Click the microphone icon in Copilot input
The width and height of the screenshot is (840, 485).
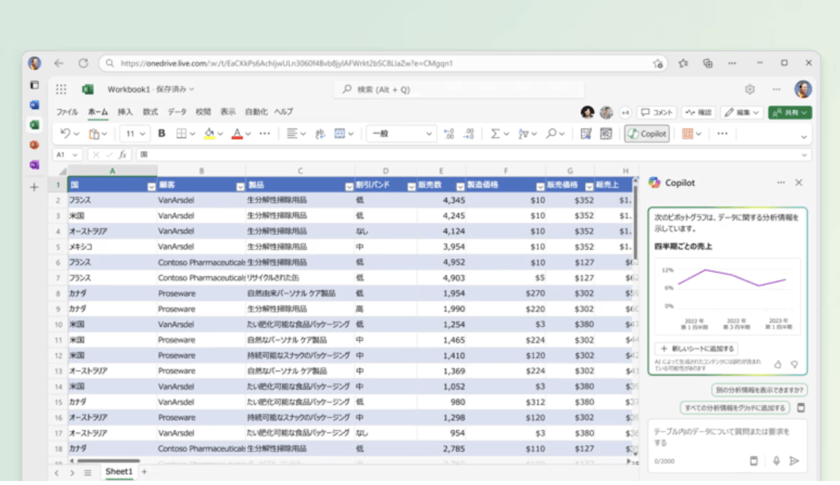776,460
